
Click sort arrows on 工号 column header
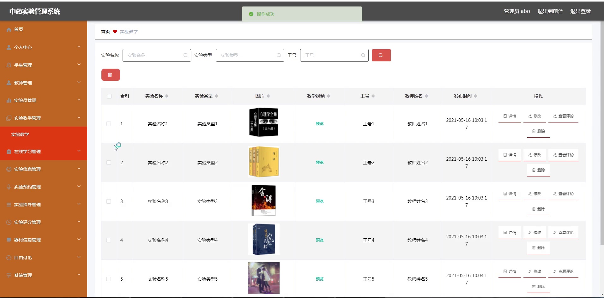(373, 96)
